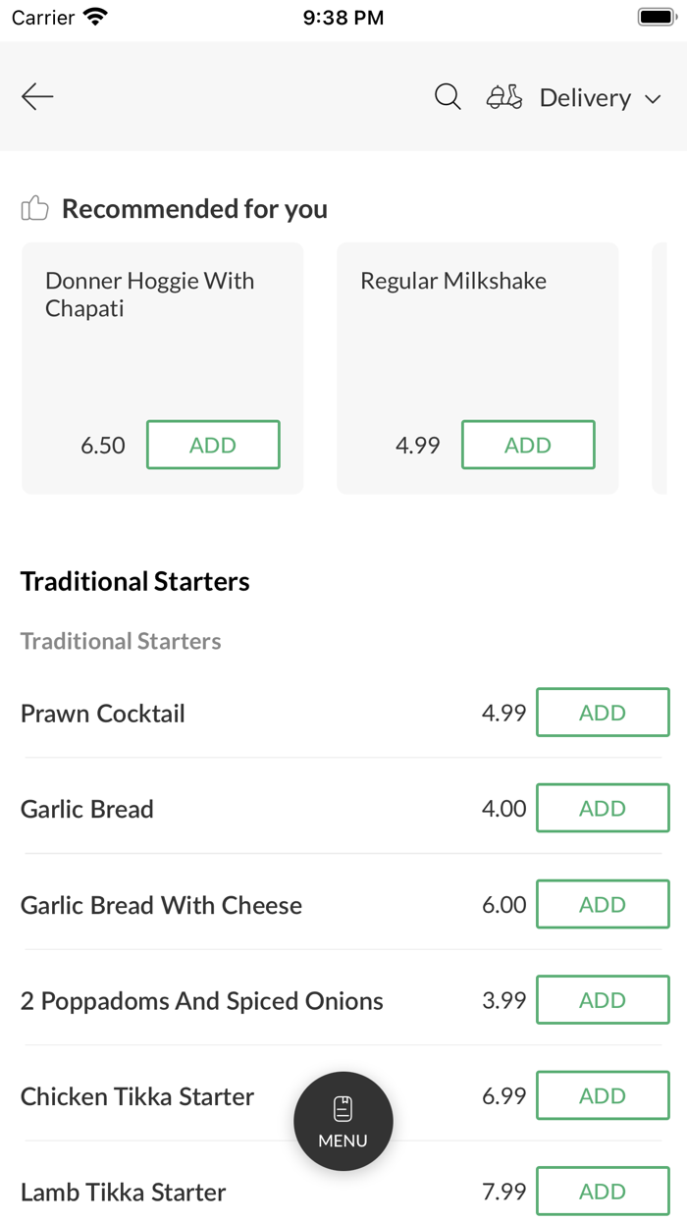This screenshot has width=687, height=1221.
Task: Add Prawn Cocktail to basket
Action: tap(603, 713)
